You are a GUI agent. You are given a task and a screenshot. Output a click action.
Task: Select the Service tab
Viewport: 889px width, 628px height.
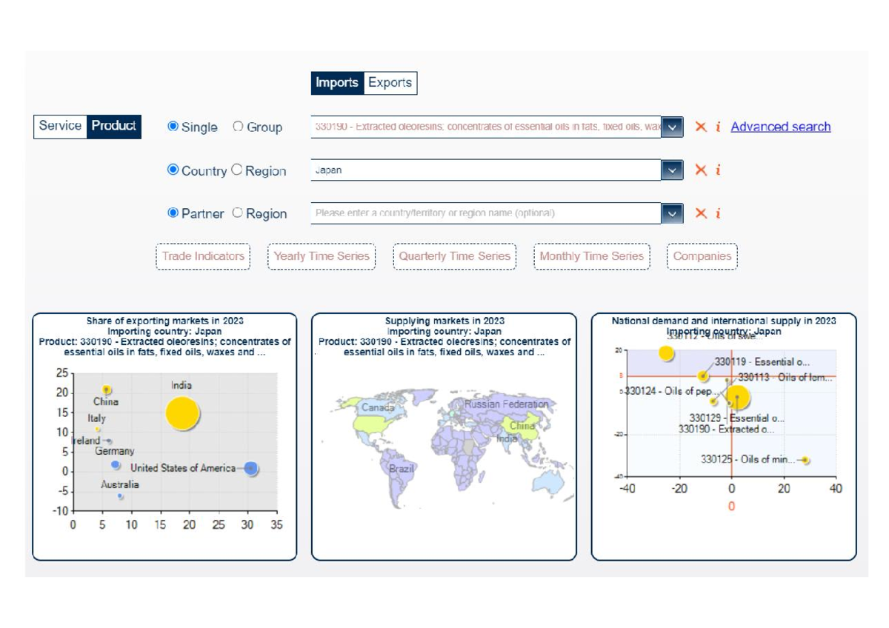click(x=60, y=126)
